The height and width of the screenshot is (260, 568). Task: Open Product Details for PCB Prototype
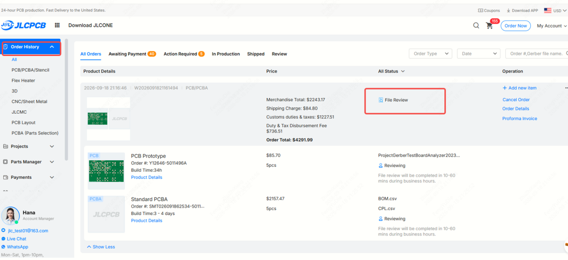[146, 177]
